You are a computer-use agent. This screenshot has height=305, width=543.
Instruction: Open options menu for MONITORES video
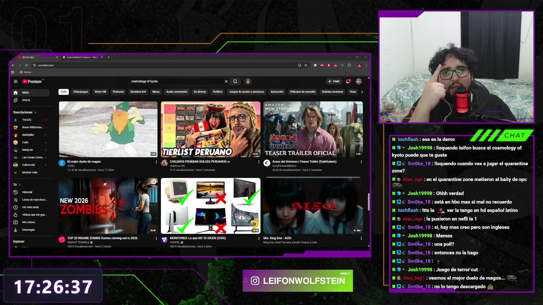pyautogui.click(x=259, y=238)
